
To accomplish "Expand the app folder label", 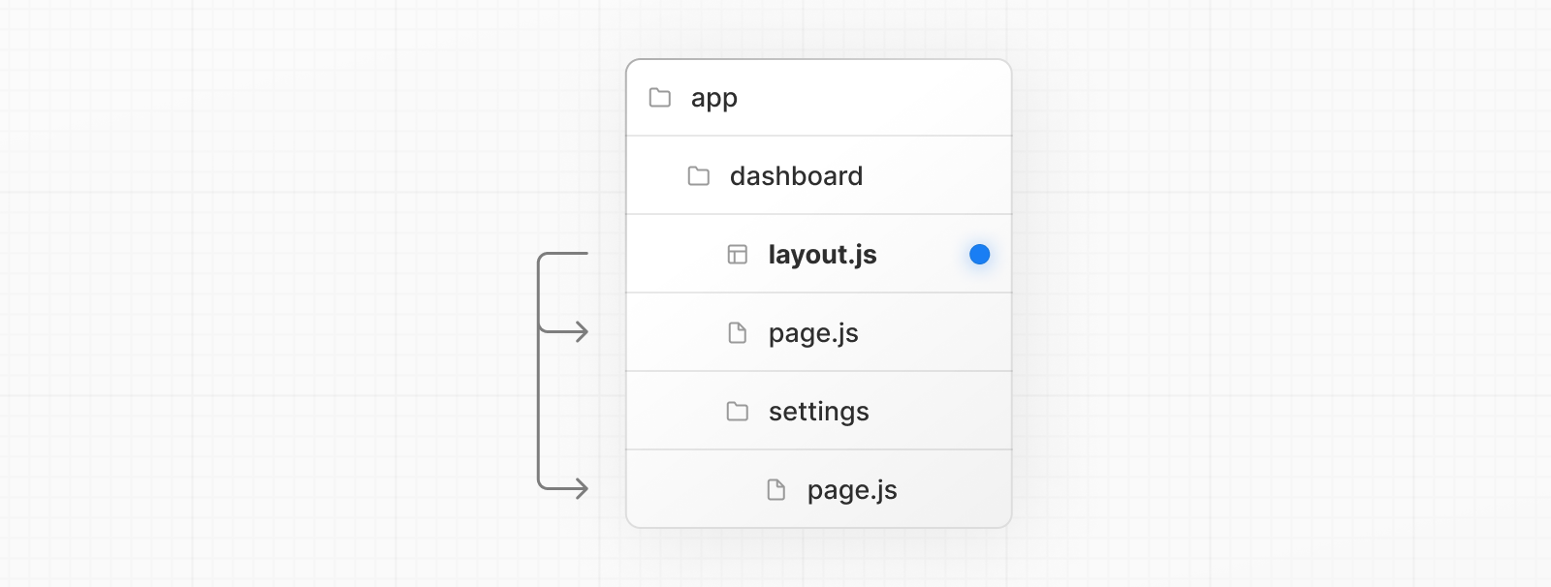I will coord(714,99).
